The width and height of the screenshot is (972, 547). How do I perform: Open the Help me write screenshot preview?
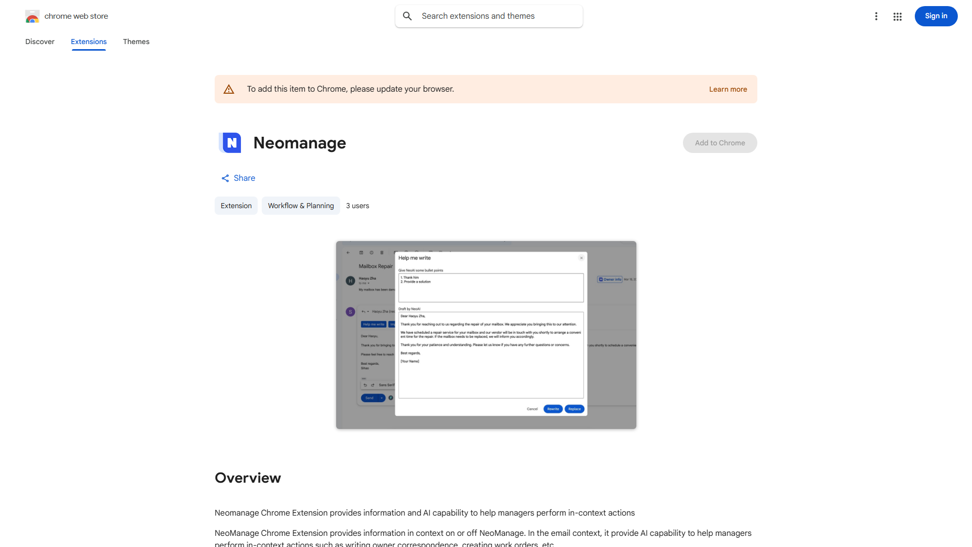coord(486,335)
